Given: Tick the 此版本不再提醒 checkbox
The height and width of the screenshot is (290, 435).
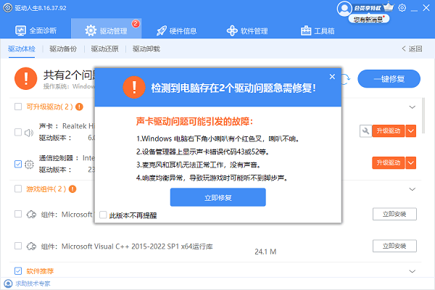Looking at the screenshot, I should click(x=102, y=215).
